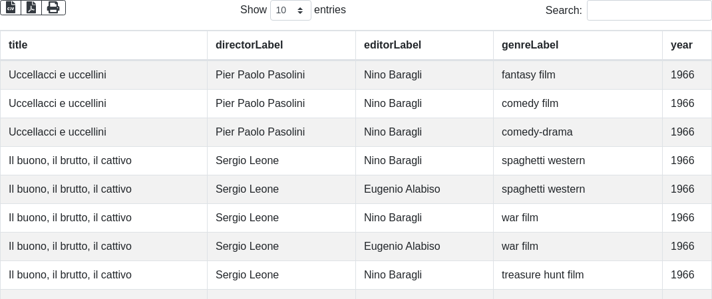Click first Pier Paolo Pasolini cell
The width and height of the screenshot is (712, 299).
pos(281,75)
